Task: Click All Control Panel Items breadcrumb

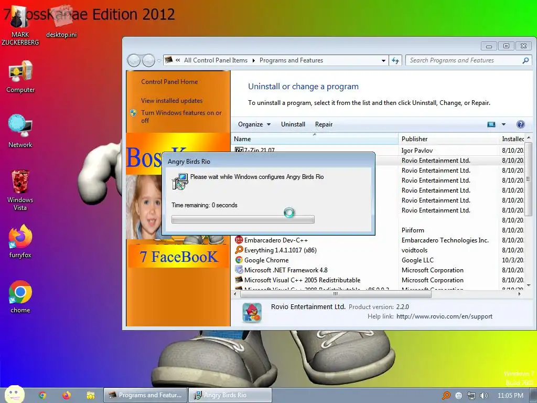Action: [216, 60]
